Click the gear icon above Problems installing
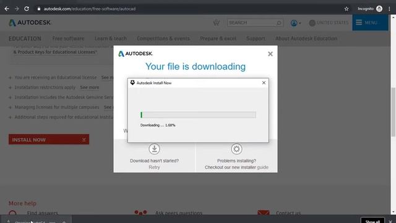The height and width of the screenshot is (223, 396). 236,149
